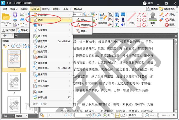The height and width of the screenshot is (120, 179).
Task: Click the scanner icon in toolbar
Action: [x=22, y=19]
